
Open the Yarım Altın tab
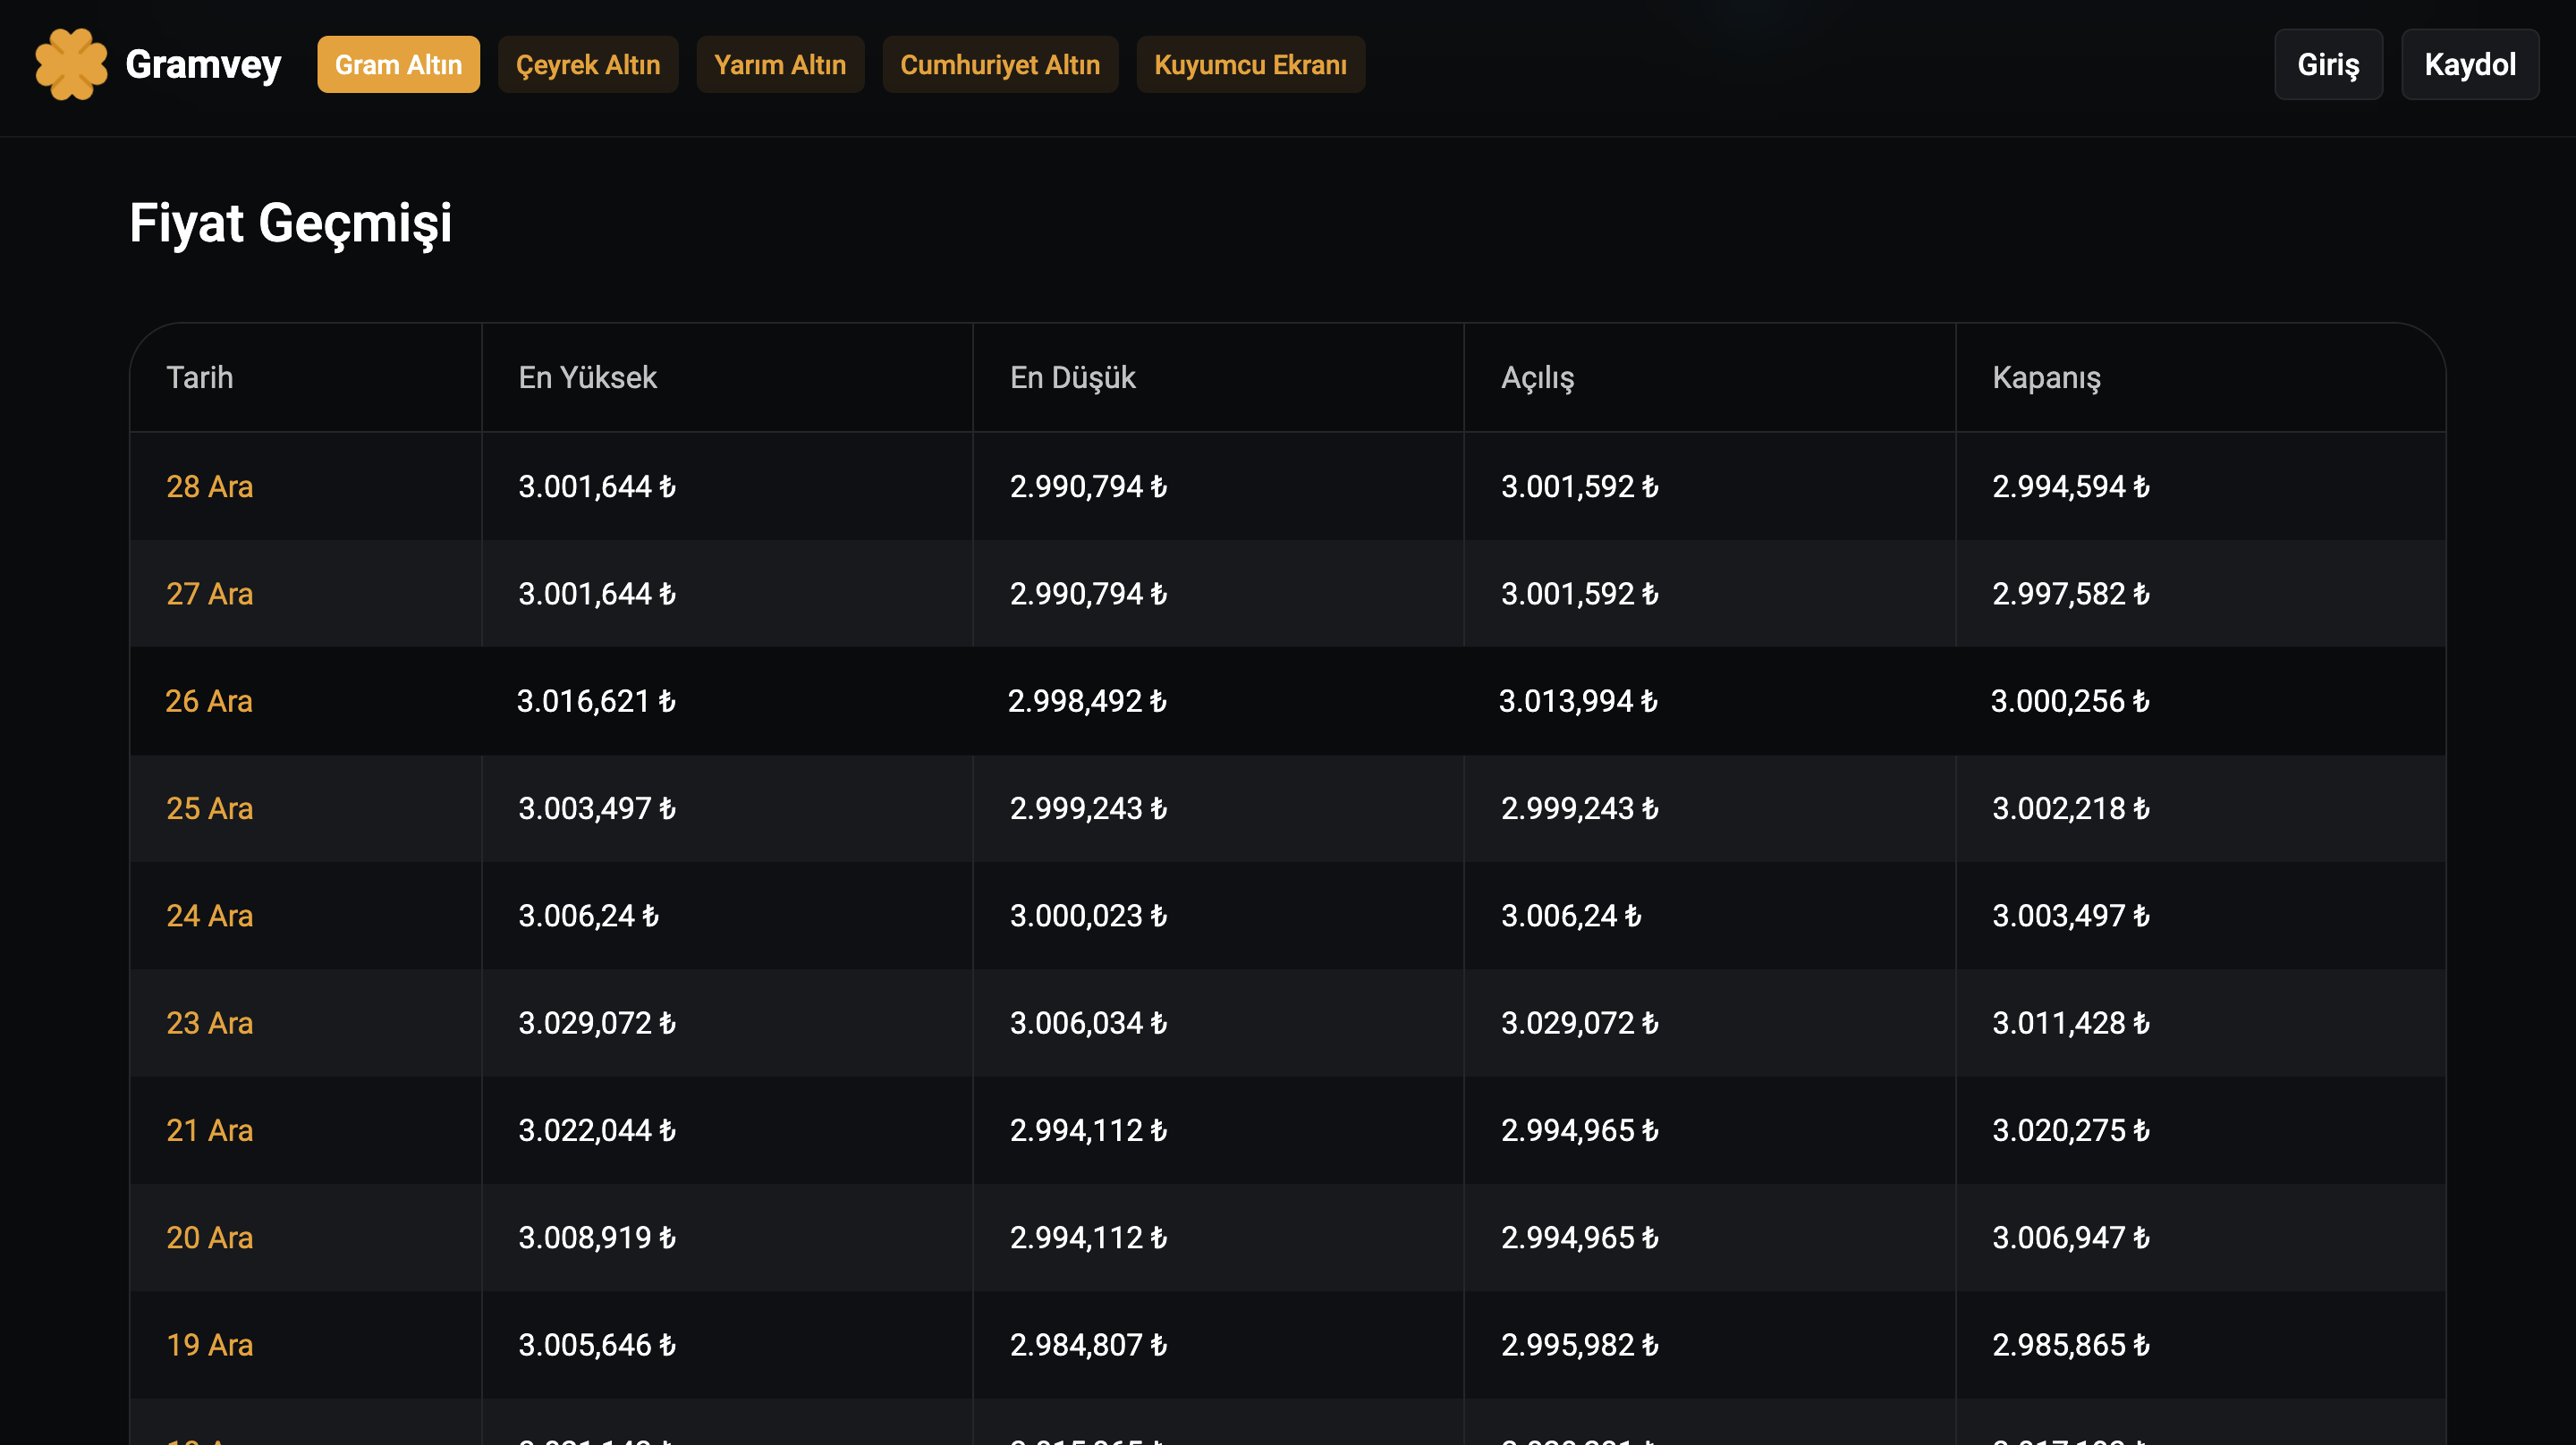[x=780, y=65]
